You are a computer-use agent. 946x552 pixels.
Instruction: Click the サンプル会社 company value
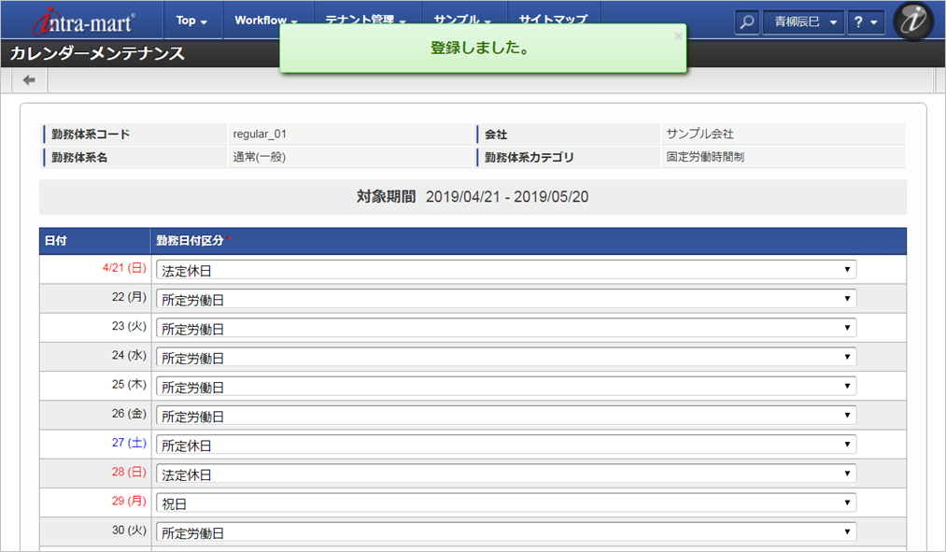(x=699, y=134)
